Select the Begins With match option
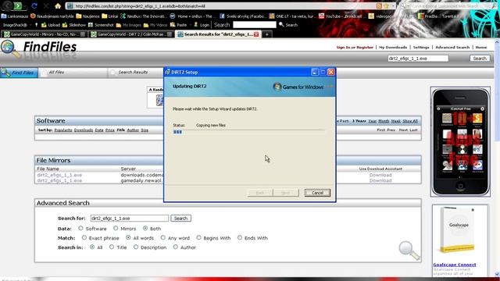Image resolution: width=500 pixels, height=281 pixels. tap(198, 237)
